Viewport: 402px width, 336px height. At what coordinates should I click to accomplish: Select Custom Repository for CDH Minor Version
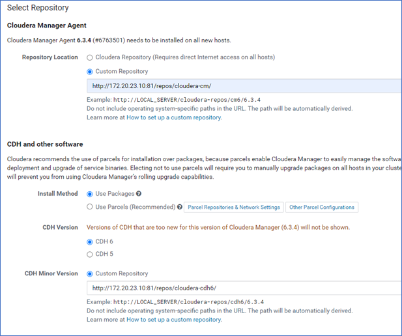[89, 274]
